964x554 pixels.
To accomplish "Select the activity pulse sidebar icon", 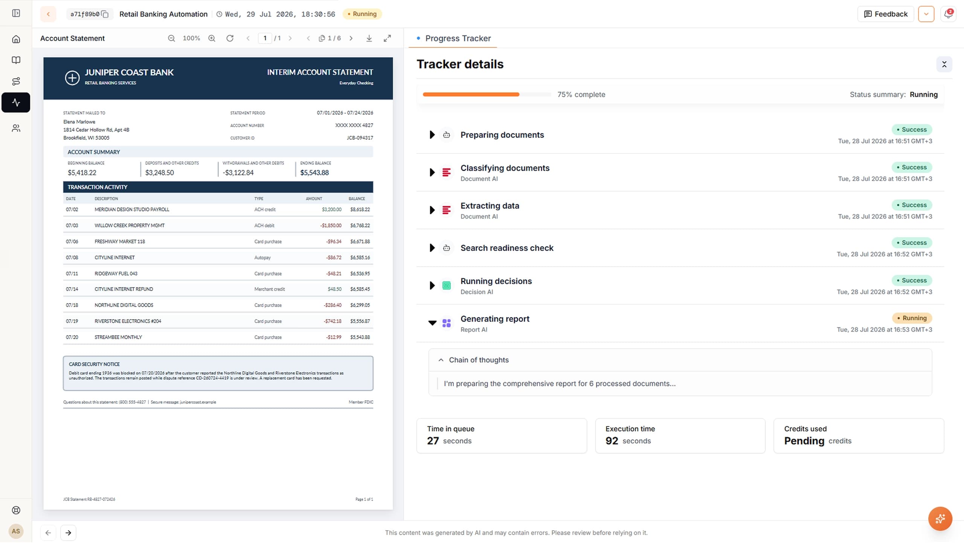I will pyautogui.click(x=16, y=103).
